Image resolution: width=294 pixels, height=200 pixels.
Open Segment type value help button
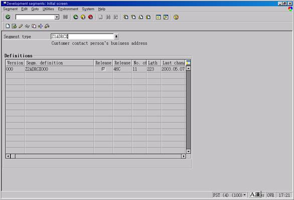(x=116, y=37)
